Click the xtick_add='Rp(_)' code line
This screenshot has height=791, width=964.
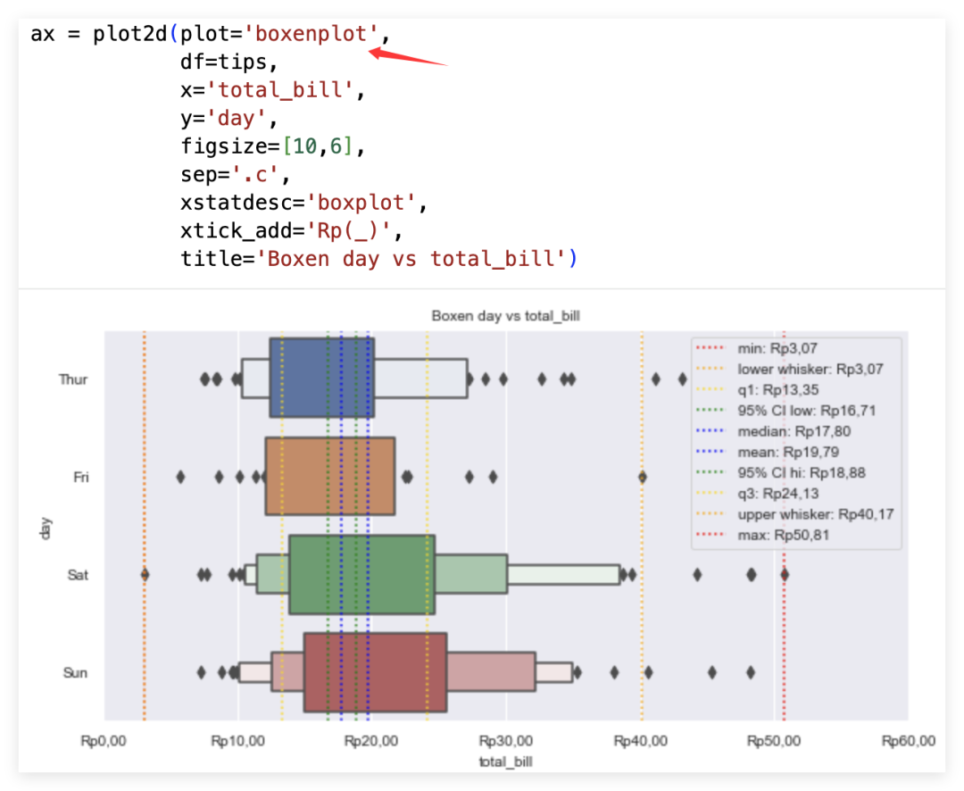(291, 230)
